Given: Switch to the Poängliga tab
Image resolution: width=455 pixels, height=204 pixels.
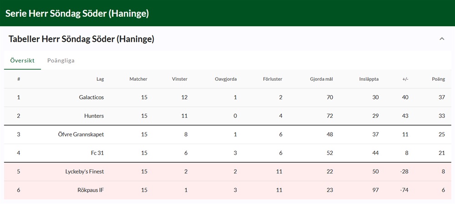Looking at the screenshot, I should tap(61, 60).
